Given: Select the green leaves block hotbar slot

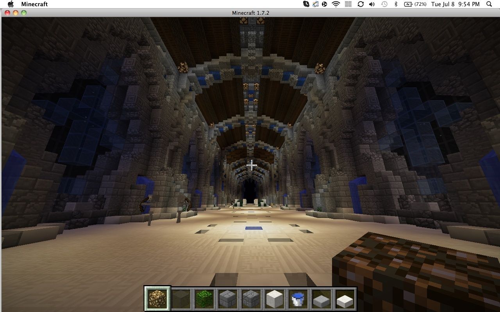Looking at the screenshot, I should pos(204,299).
